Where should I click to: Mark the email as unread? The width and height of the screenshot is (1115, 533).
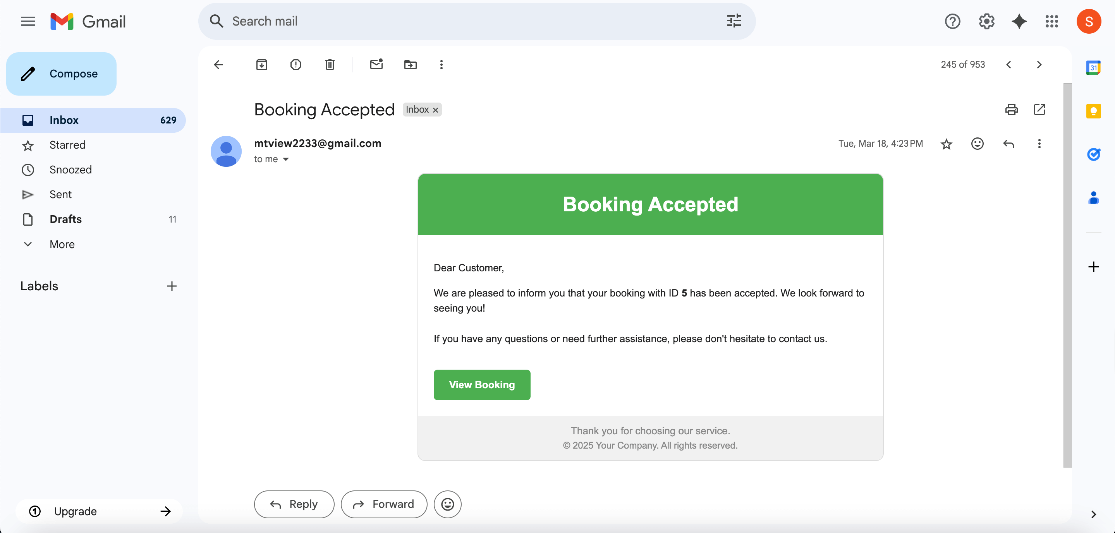[x=376, y=65]
